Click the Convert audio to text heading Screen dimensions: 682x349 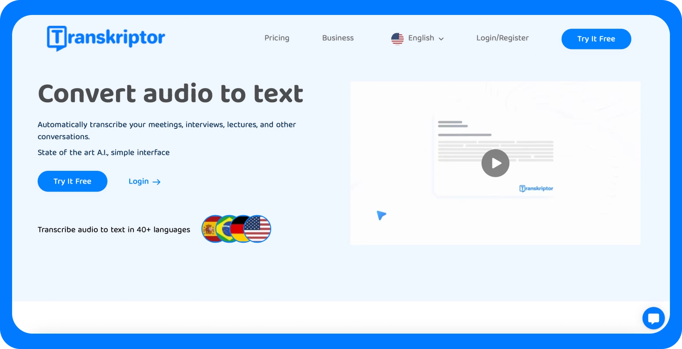(x=170, y=93)
